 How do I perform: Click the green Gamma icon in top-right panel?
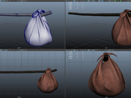(121, 1)
